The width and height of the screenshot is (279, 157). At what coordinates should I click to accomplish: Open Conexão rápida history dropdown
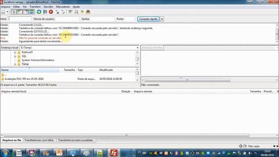tap(162, 19)
